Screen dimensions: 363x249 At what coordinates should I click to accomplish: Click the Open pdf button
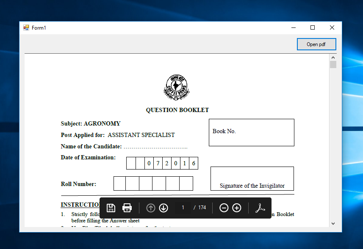point(316,44)
